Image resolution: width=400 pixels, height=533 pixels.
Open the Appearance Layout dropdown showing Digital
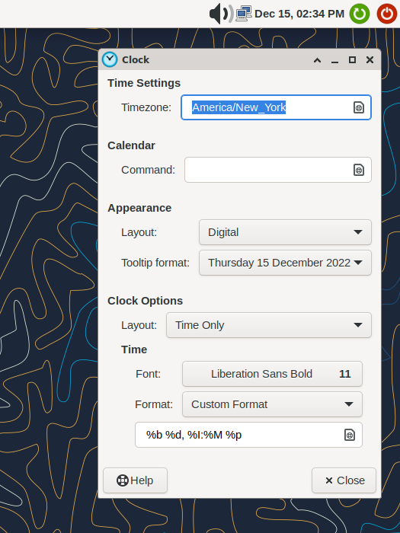[285, 232]
